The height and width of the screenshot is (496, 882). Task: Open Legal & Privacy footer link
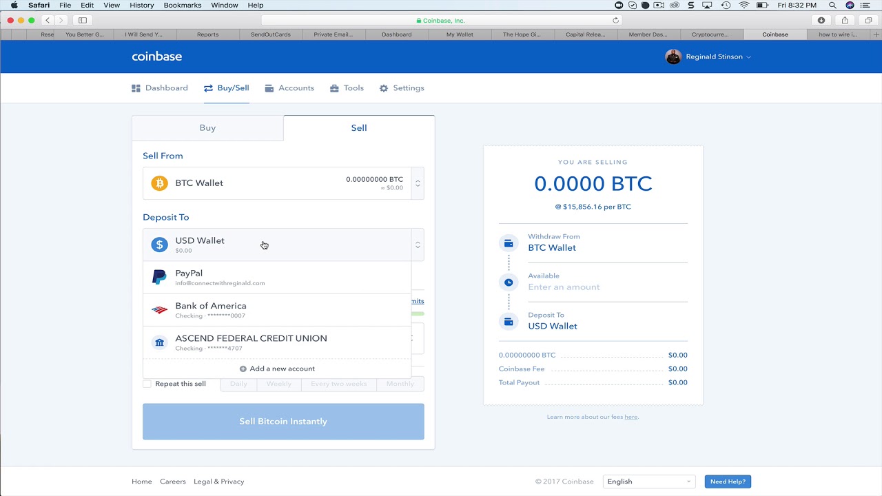click(219, 482)
